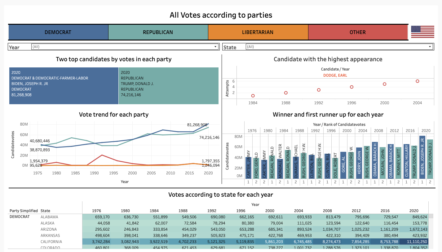Screen dimensions: 442x252
Task: Open the State filter dropdown
Action: 339,47
